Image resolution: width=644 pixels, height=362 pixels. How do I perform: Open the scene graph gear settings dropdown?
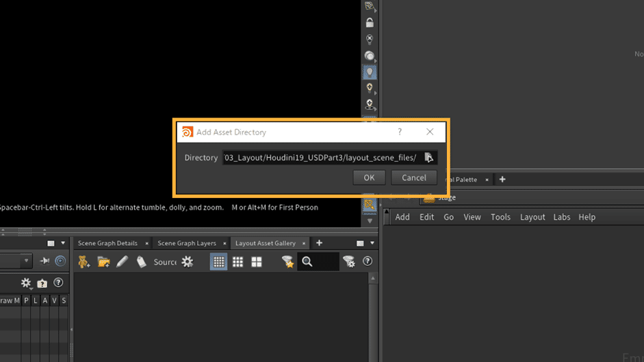(x=26, y=283)
